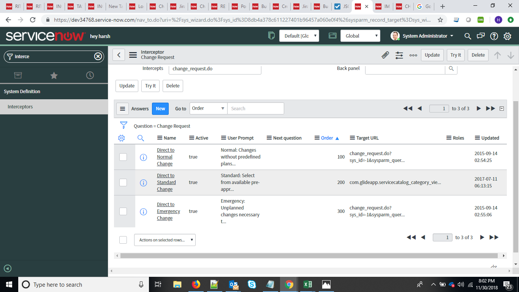This screenshot has width=519, height=292.
Task: Select all answers via bottom checkbox
Action: 123,240
